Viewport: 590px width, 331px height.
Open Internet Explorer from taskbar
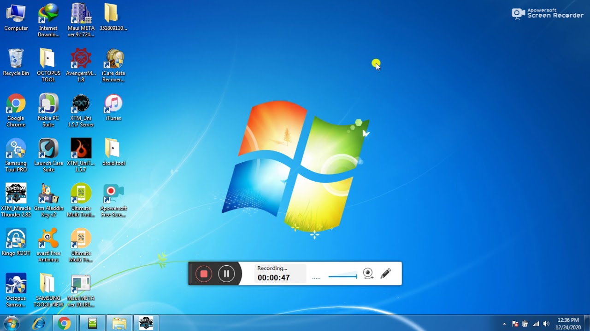pyautogui.click(x=39, y=324)
